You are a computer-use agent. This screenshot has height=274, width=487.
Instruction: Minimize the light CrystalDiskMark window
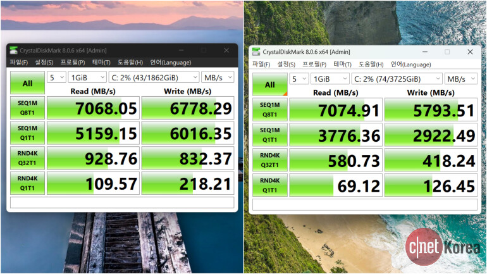pyautogui.click(x=424, y=52)
